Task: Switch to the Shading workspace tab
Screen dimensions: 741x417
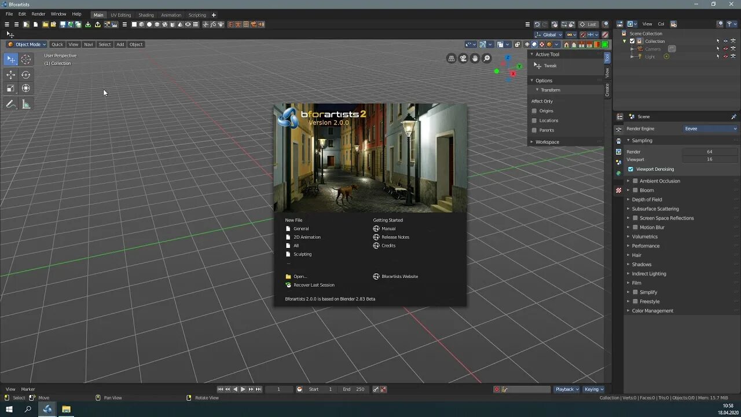Action: [x=146, y=15]
